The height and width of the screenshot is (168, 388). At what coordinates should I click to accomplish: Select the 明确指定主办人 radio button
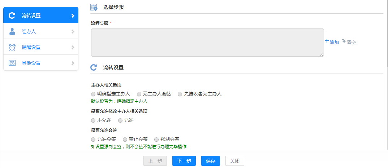click(x=93, y=94)
